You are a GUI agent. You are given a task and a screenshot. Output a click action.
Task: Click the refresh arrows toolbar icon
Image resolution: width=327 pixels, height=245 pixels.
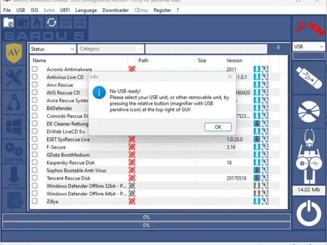pyautogui.click(x=52, y=22)
